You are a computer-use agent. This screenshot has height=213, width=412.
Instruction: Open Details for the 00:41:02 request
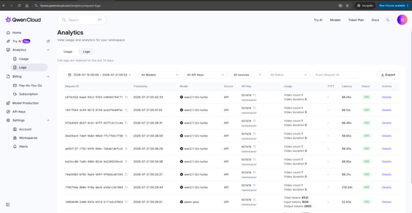386,110
